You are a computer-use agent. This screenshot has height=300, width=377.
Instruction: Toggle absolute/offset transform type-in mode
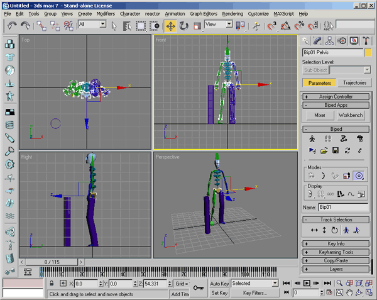[x=63, y=284]
